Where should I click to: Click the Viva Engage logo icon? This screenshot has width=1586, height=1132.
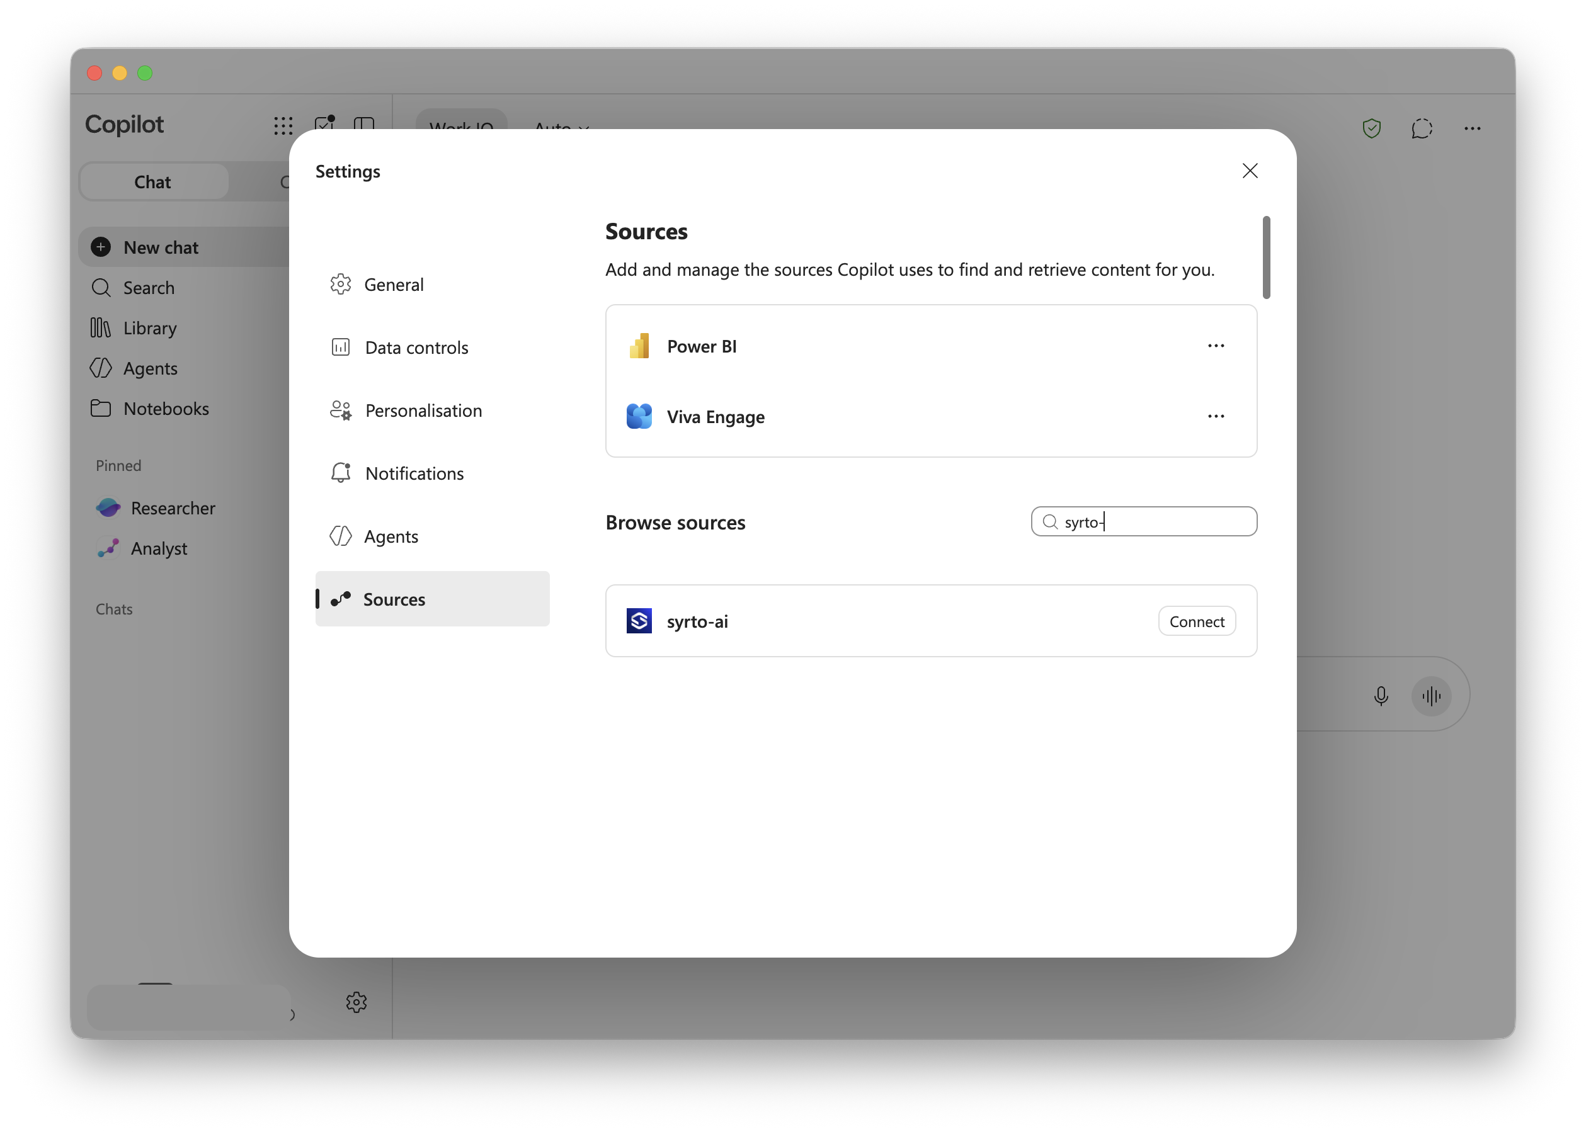[x=639, y=416]
